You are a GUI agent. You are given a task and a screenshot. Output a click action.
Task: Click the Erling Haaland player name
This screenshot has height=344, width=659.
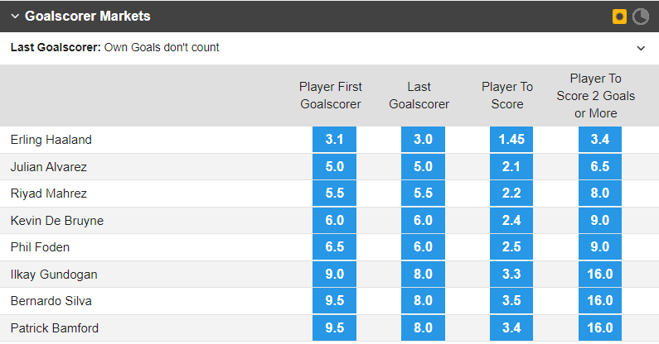(x=51, y=140)
